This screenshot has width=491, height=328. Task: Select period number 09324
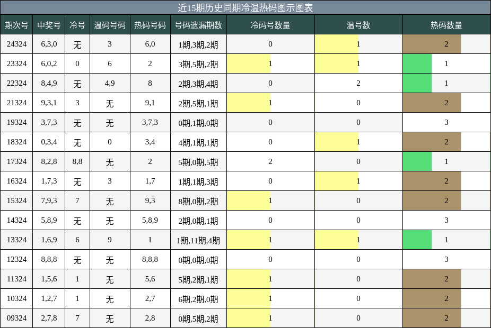tap(16, 318)
